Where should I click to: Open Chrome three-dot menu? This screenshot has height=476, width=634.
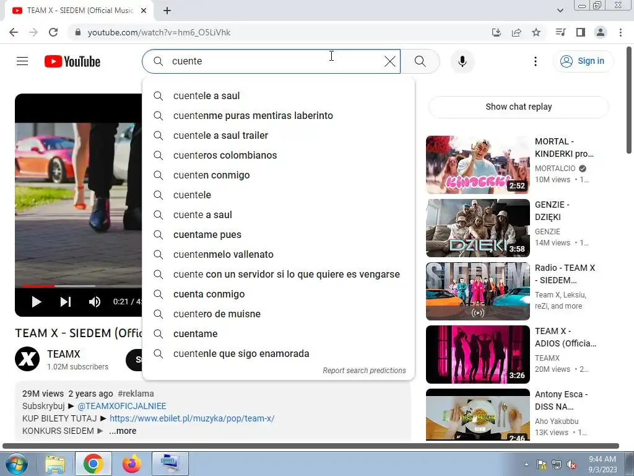620,32
